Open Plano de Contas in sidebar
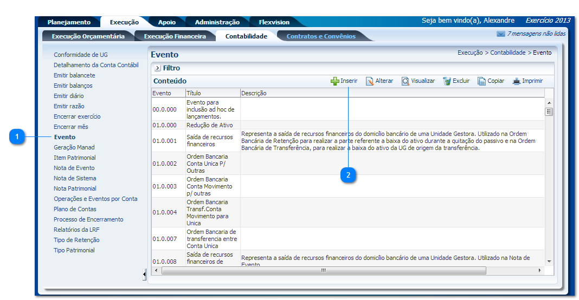The image size is (579, 300). coord(75,209)
